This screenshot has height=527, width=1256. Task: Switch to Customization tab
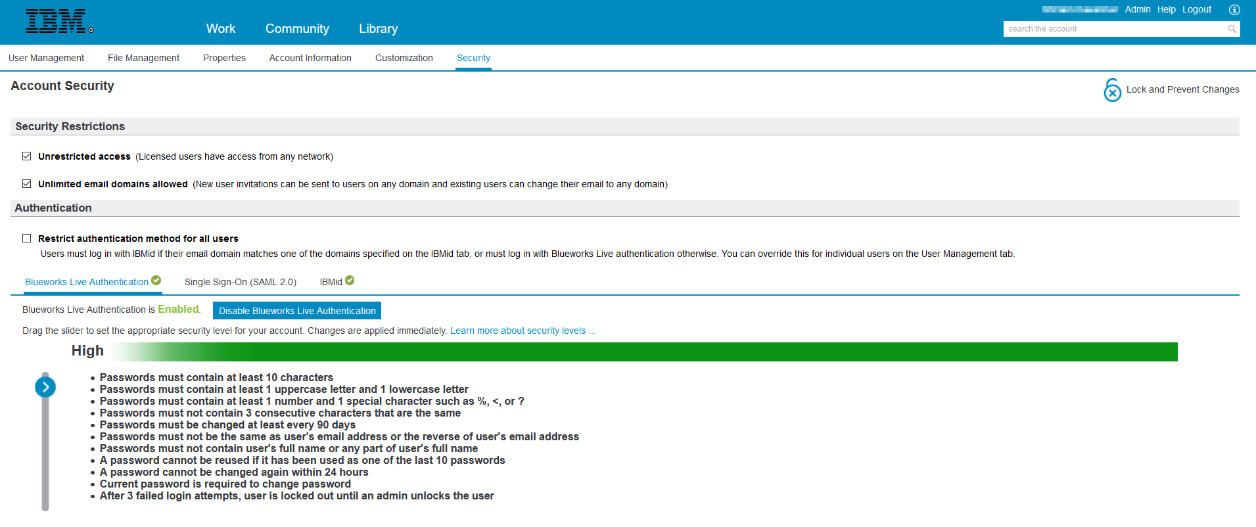(x=404, y=58)
